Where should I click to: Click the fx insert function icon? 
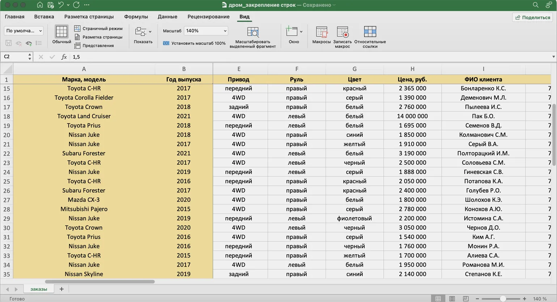click(x=64, y=57)
